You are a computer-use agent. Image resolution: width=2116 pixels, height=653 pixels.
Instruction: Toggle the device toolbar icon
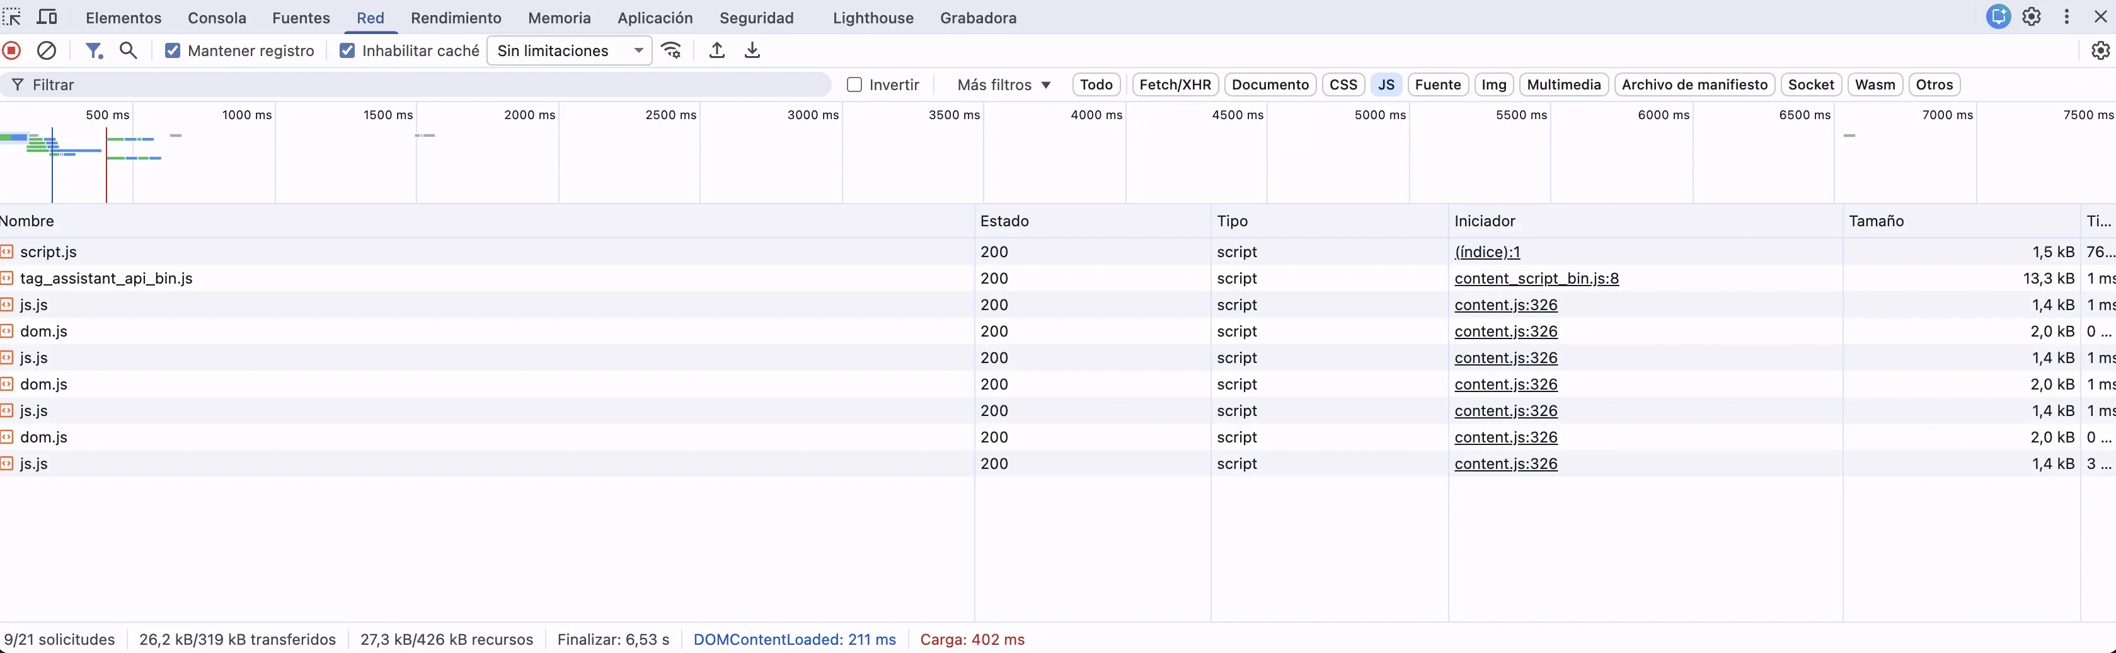(x=48, y=17)
